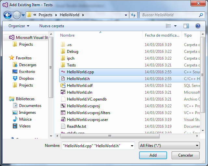Click the HelloWorld.sln solution icon
208x166 pixels.
pyautogui.click(x=63, y=92)
